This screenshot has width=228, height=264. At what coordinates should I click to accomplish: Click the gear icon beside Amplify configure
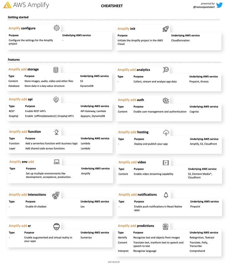pos(56,28)
